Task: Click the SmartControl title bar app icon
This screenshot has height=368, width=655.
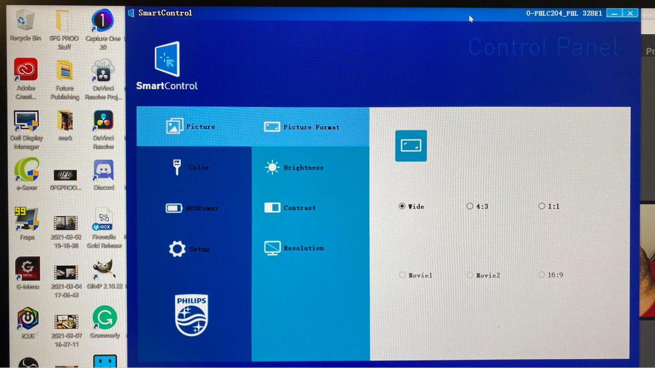Action: [x=131, y=13]
